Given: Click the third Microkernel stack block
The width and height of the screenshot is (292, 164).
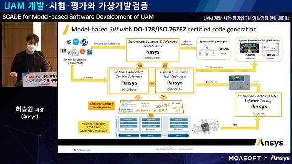Looking at the screenshot, I should (178, 124).
